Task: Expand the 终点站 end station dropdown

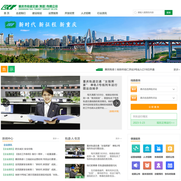Action: tap(157, 98)
